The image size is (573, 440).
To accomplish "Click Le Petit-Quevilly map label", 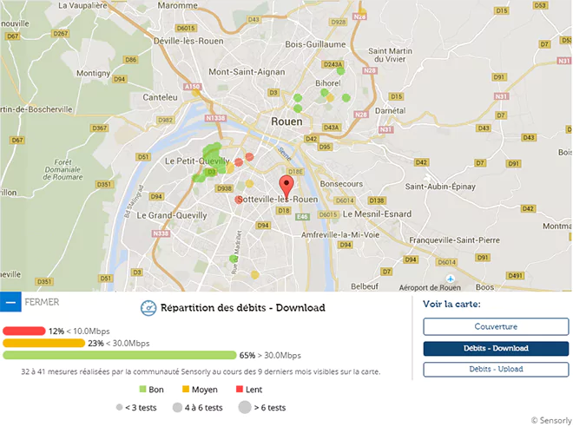I will 197,161.
